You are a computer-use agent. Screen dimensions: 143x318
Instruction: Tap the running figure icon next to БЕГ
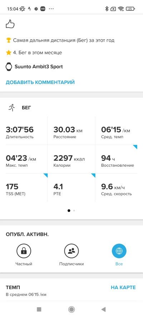tap(12, 107)
